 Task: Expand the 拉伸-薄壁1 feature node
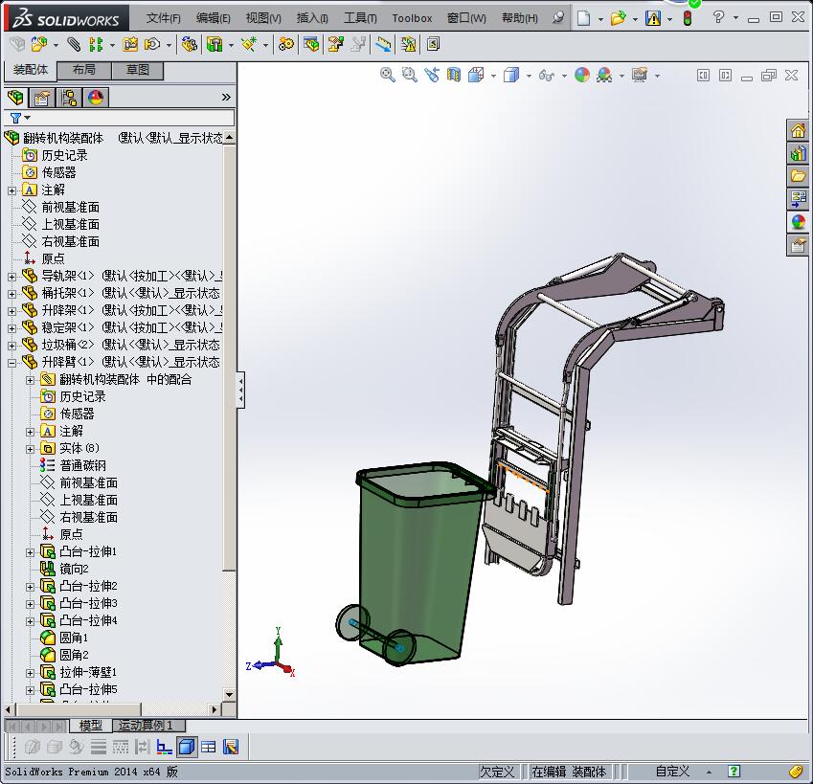(x=30, y=673)
